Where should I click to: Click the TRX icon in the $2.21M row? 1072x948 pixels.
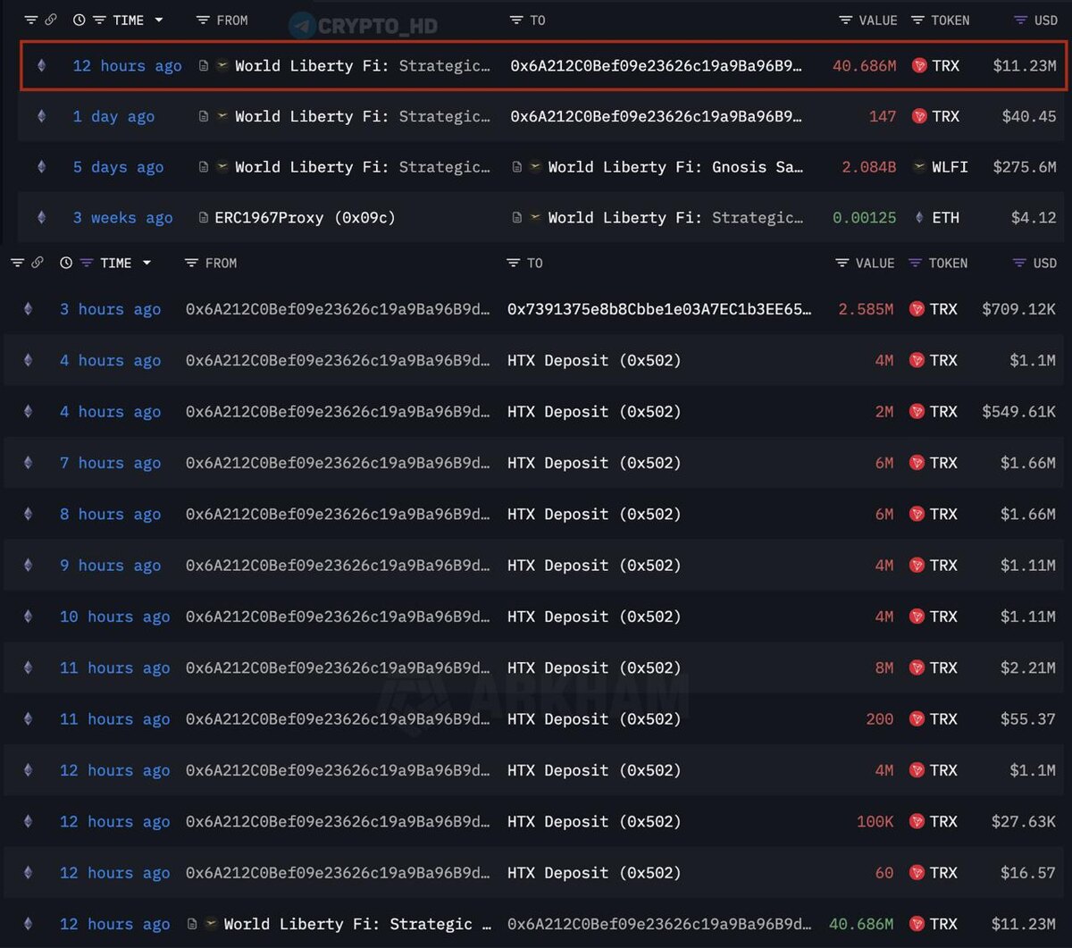pyautogui.click(x=917, y=668)
